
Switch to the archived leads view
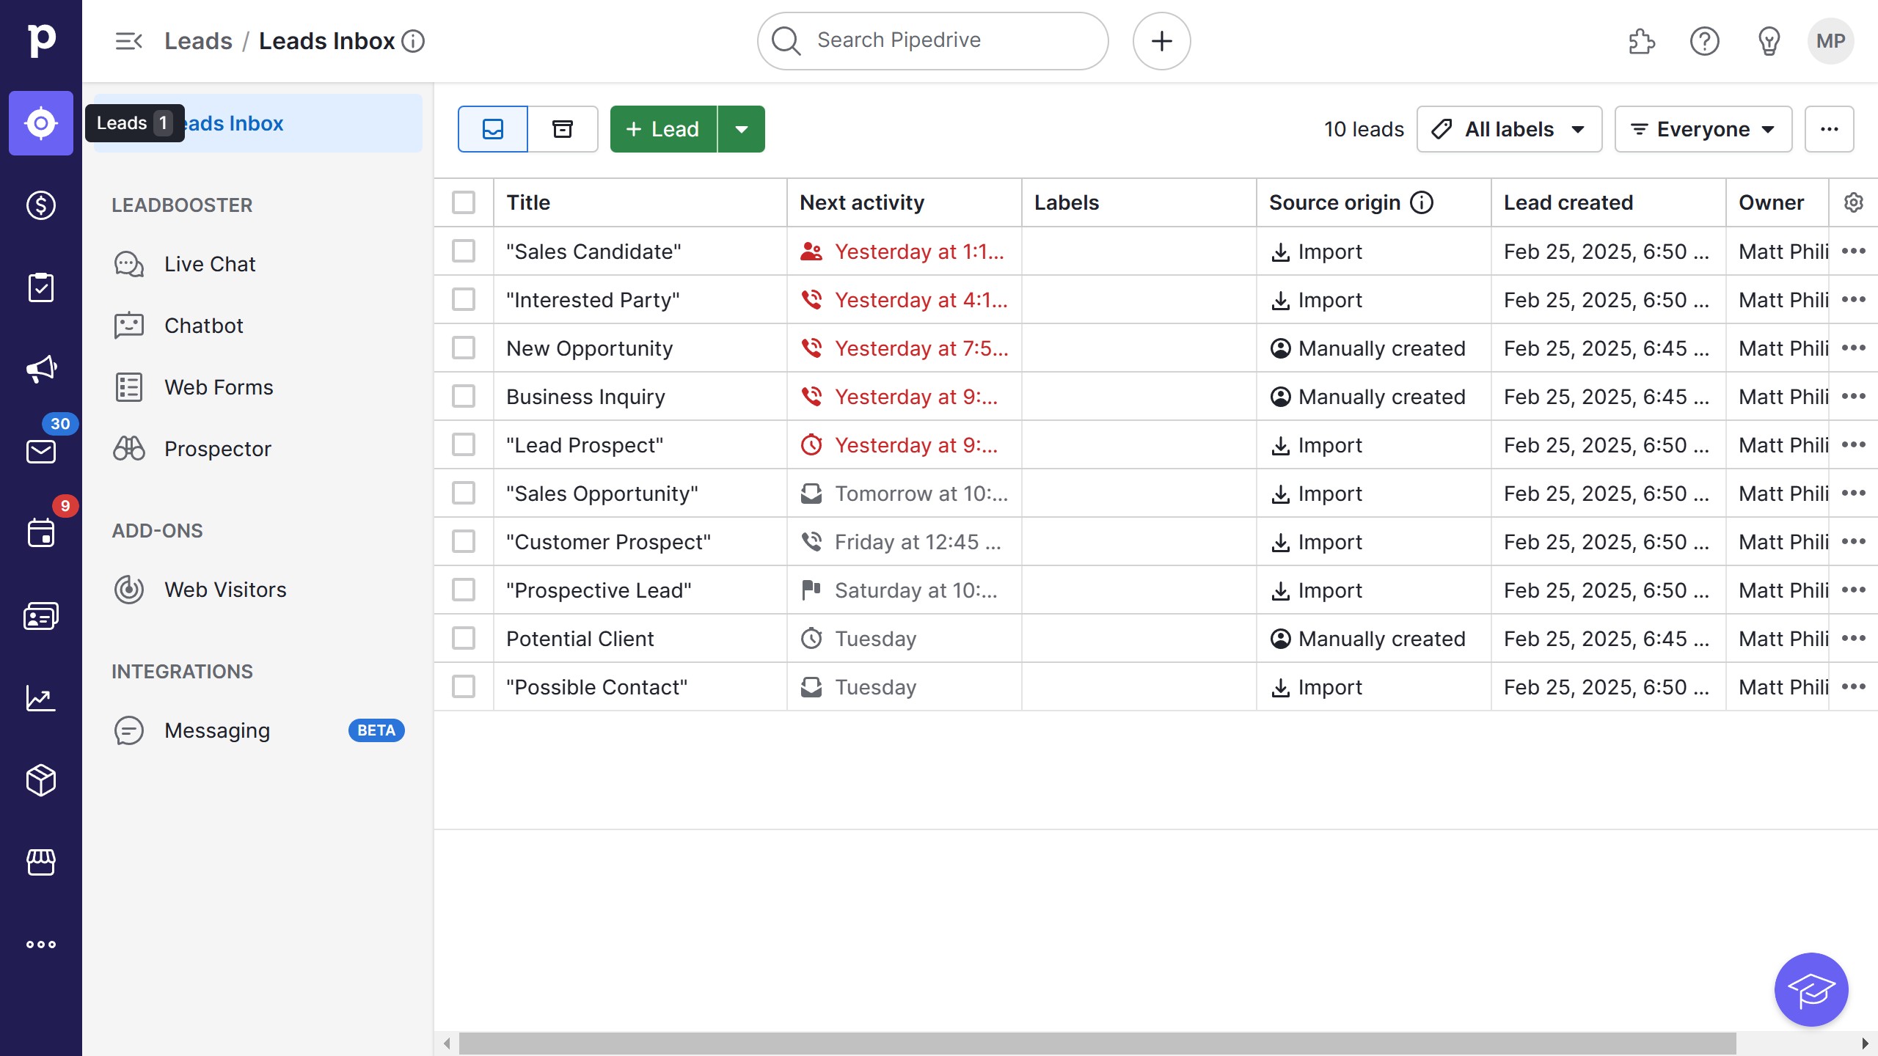pos(563,128)
